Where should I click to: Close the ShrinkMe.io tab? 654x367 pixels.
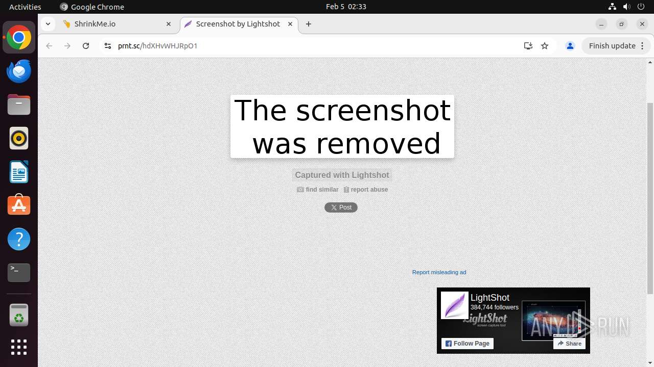coord(169,24)
